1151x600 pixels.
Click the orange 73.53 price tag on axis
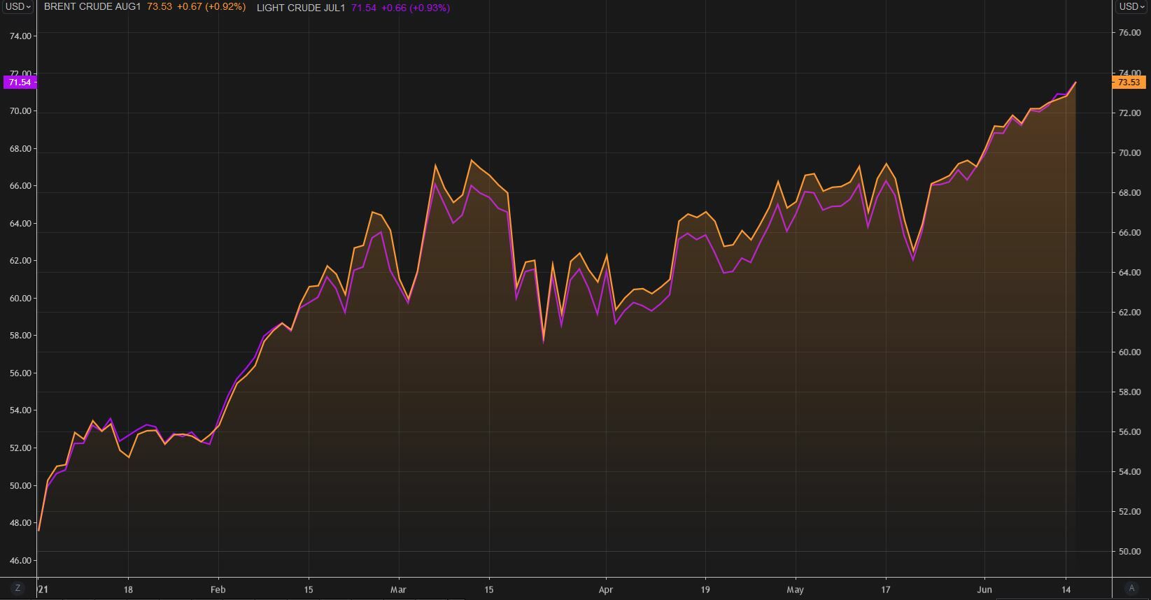[x=1129, y=83]
